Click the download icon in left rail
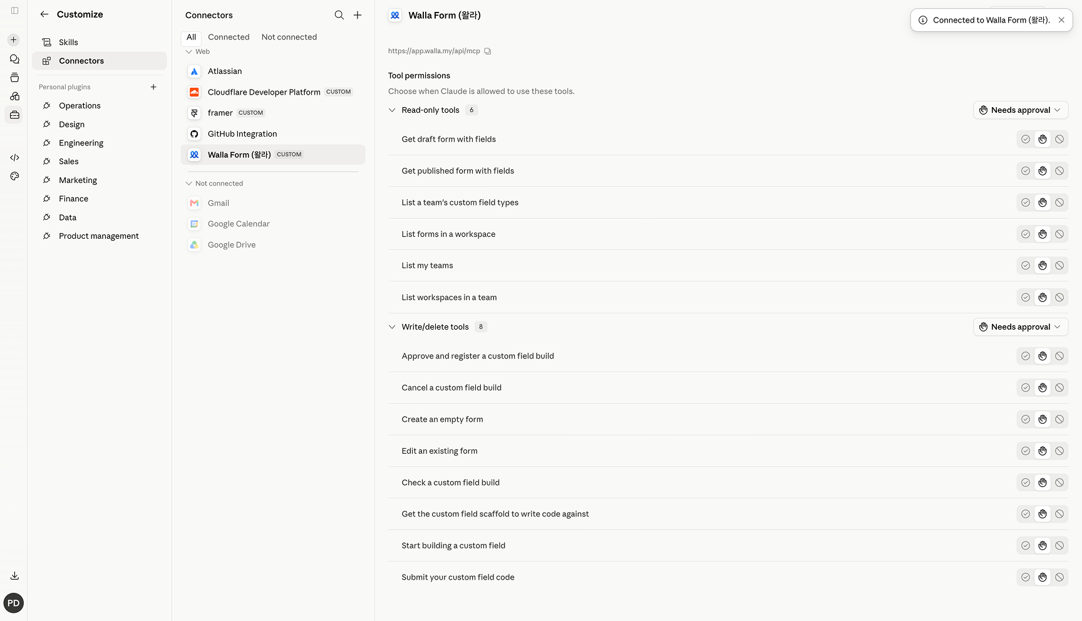This screenshot has width=1082, height=621. (14, 576)
